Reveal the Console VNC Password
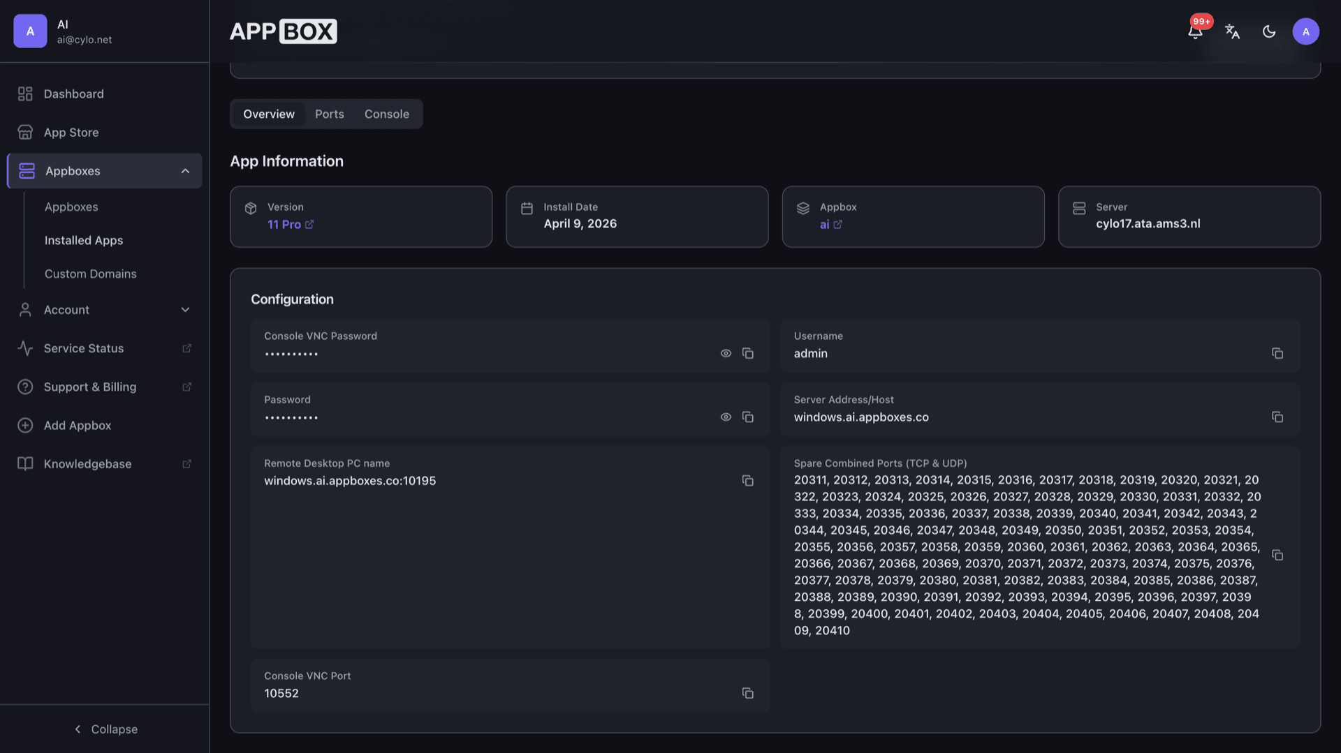The image size is (1341, 753). (726, 354)
